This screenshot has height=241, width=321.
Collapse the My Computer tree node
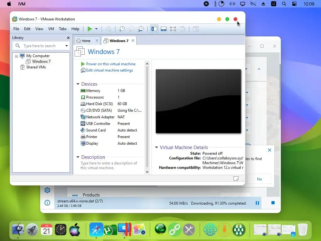click(x=16, y=56)
